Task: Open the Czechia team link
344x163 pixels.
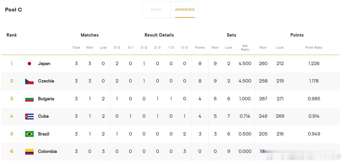Action: 46,81
